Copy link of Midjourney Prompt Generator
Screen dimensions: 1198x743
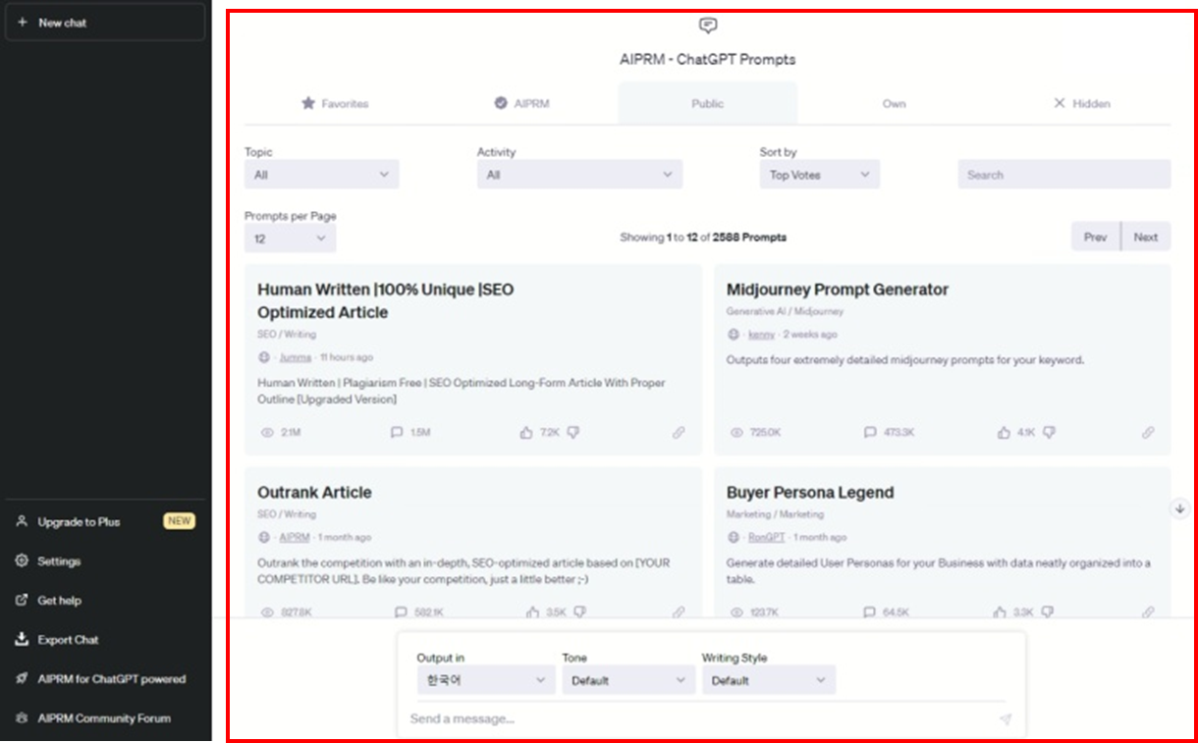coord(1148,432)
